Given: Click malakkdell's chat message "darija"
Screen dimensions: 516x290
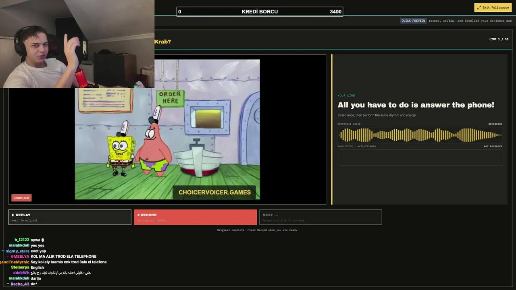Looking at the screenshot, I should (35, 278).
